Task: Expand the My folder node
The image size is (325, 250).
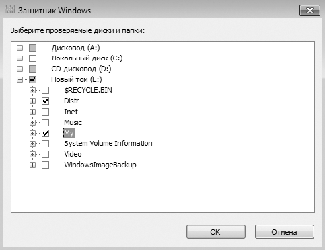Action: point(32,133)
